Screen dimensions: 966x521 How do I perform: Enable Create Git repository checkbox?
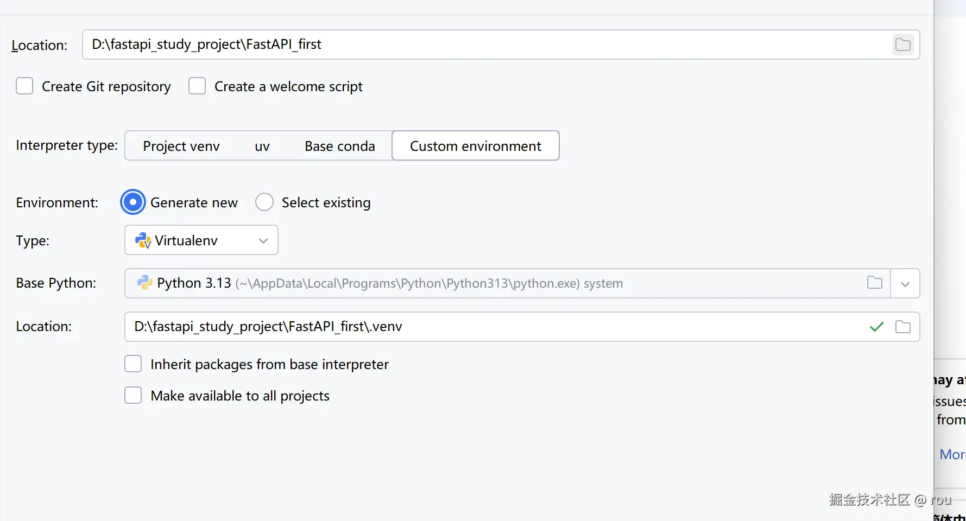pyautogui.click(x=24, y=86)
